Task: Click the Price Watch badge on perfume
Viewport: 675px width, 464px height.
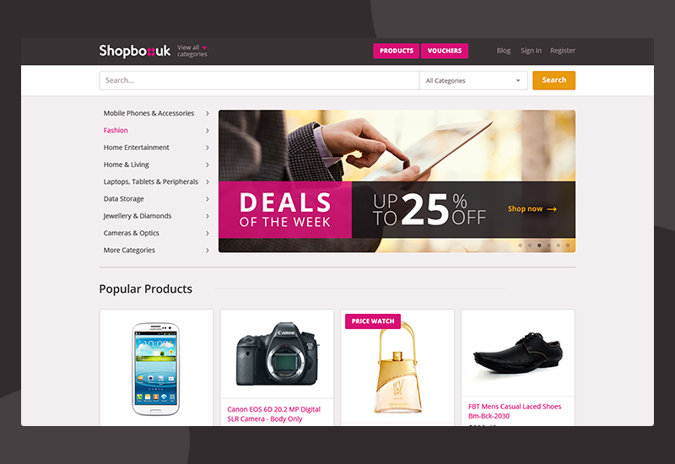Action: click(x=373, y=321)
